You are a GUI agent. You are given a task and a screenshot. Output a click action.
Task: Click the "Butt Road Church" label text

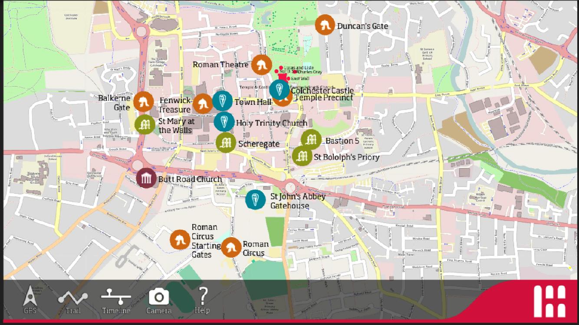click(x=190, y=179)
